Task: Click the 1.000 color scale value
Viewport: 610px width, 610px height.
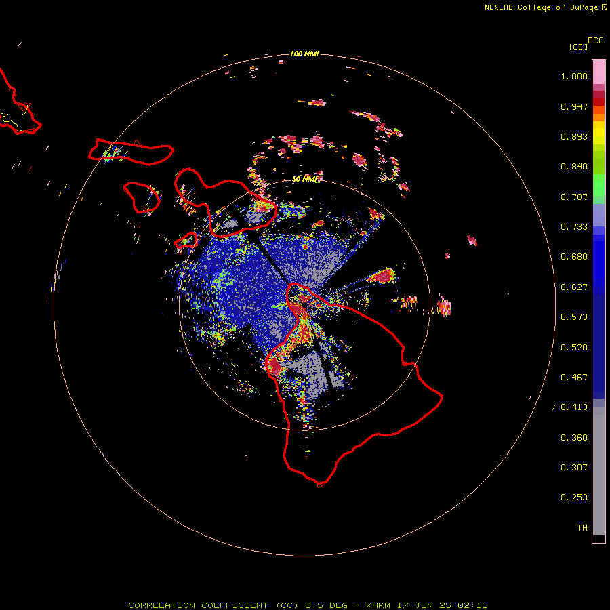Action: (574, 76)
